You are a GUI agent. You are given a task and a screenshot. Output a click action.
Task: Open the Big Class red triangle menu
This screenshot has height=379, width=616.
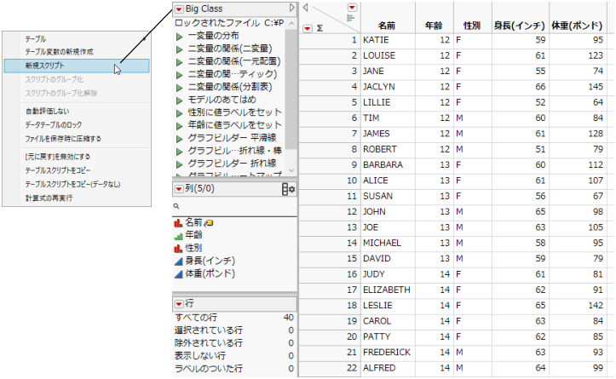178,9
